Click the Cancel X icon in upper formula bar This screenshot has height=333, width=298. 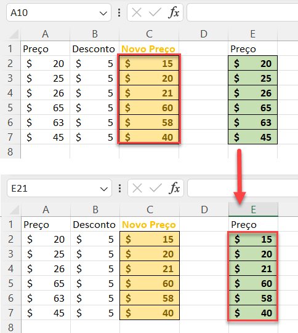[137, 12]
